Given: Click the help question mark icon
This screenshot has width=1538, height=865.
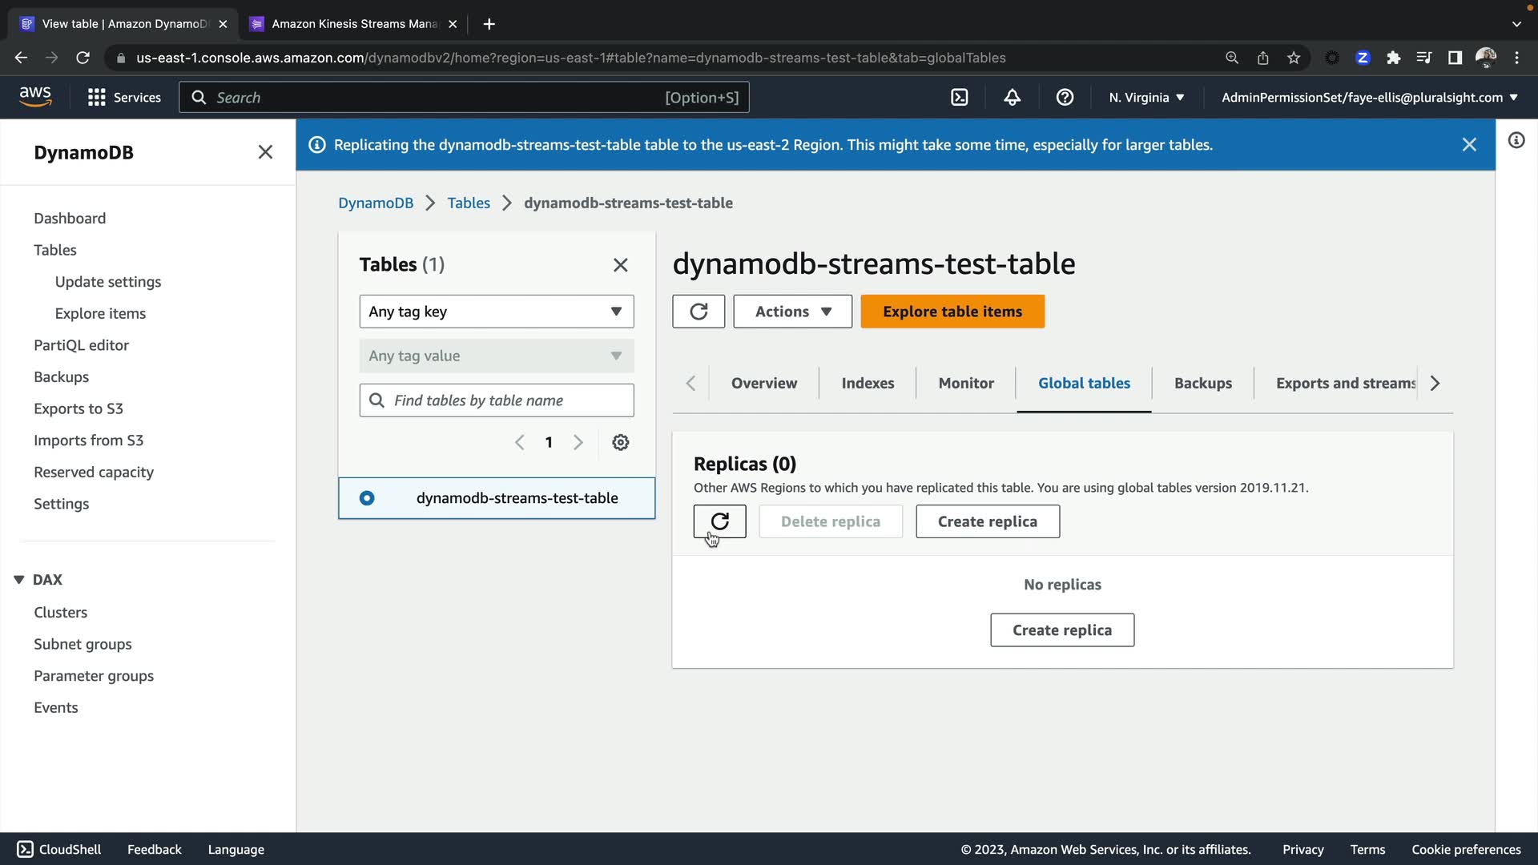Looking at the screenshot, I should pyautogui.click(x=1064, y=97).
